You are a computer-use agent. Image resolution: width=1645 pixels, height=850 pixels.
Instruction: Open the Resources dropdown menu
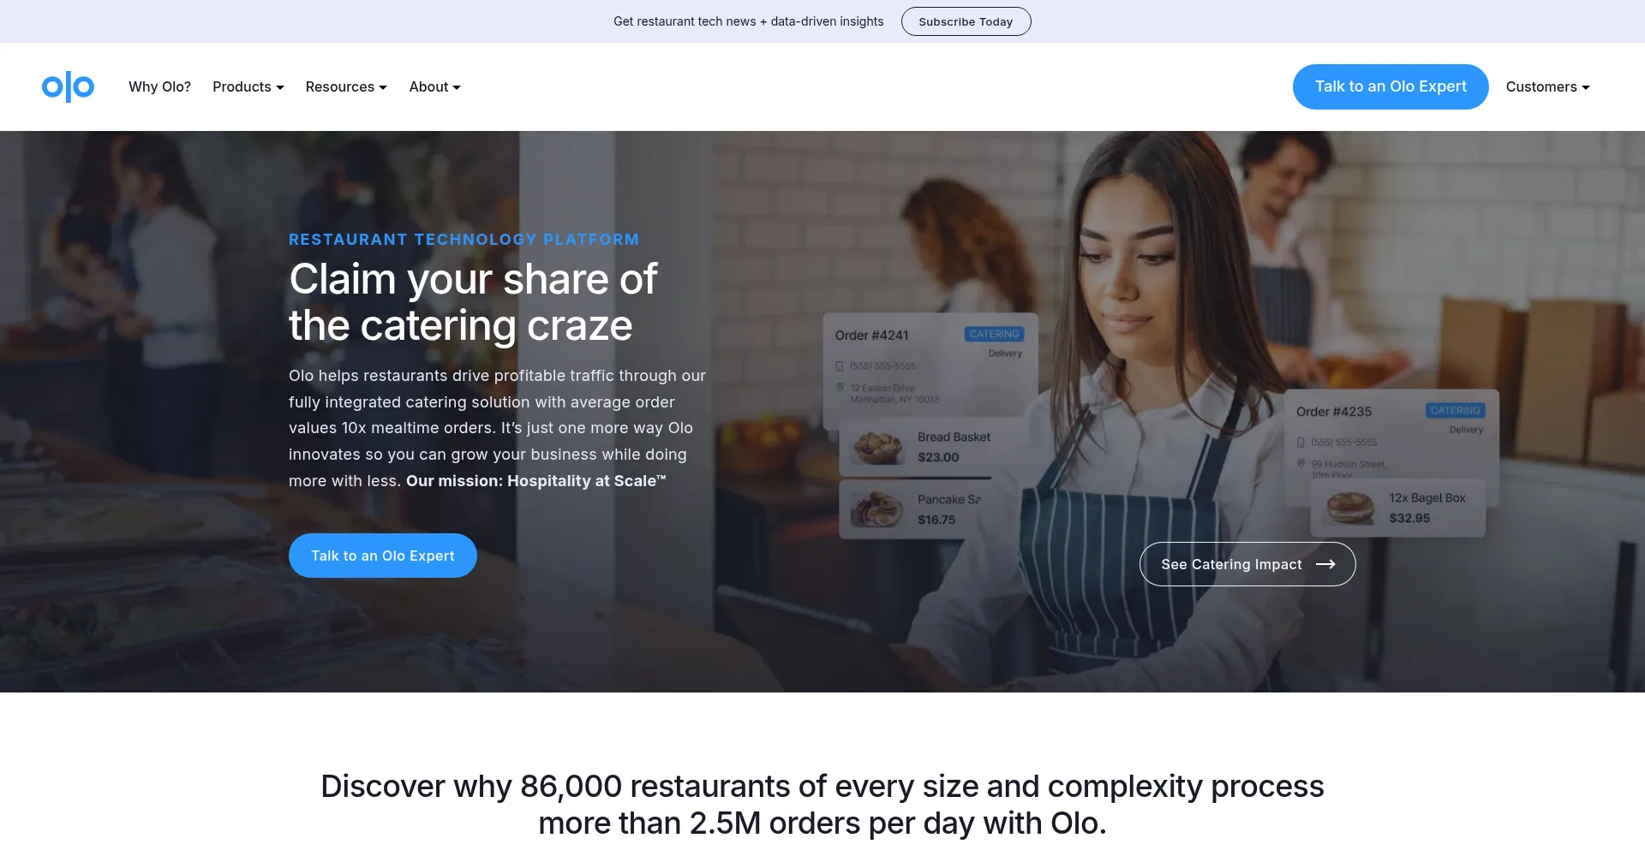(346, 86)
